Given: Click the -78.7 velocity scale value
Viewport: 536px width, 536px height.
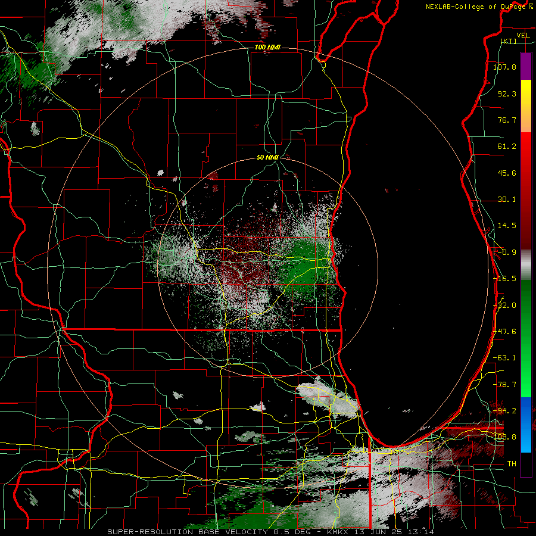Looking at the screenshot, I should point(504,385).
